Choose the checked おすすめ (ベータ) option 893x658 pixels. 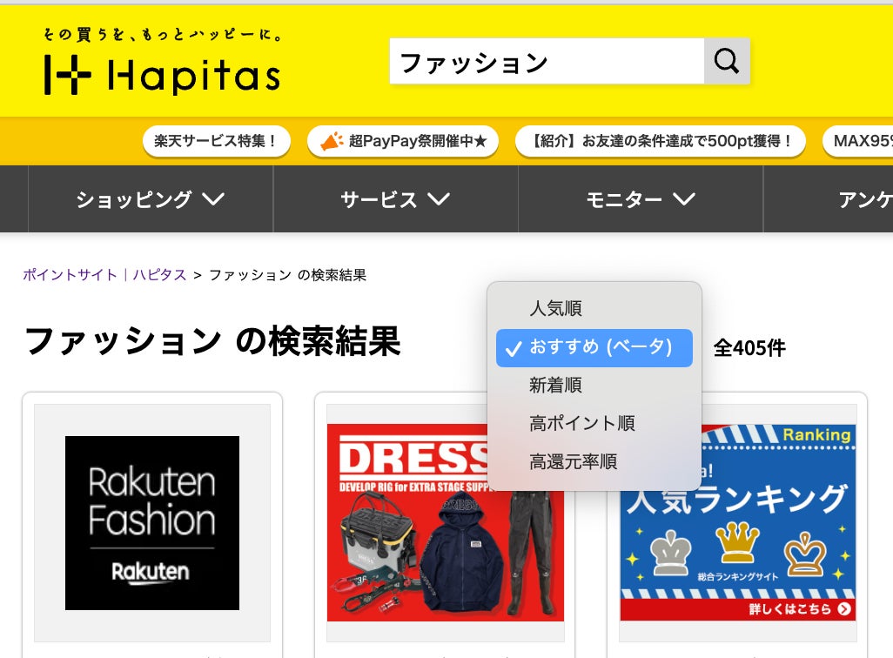(x=594, y=347)
